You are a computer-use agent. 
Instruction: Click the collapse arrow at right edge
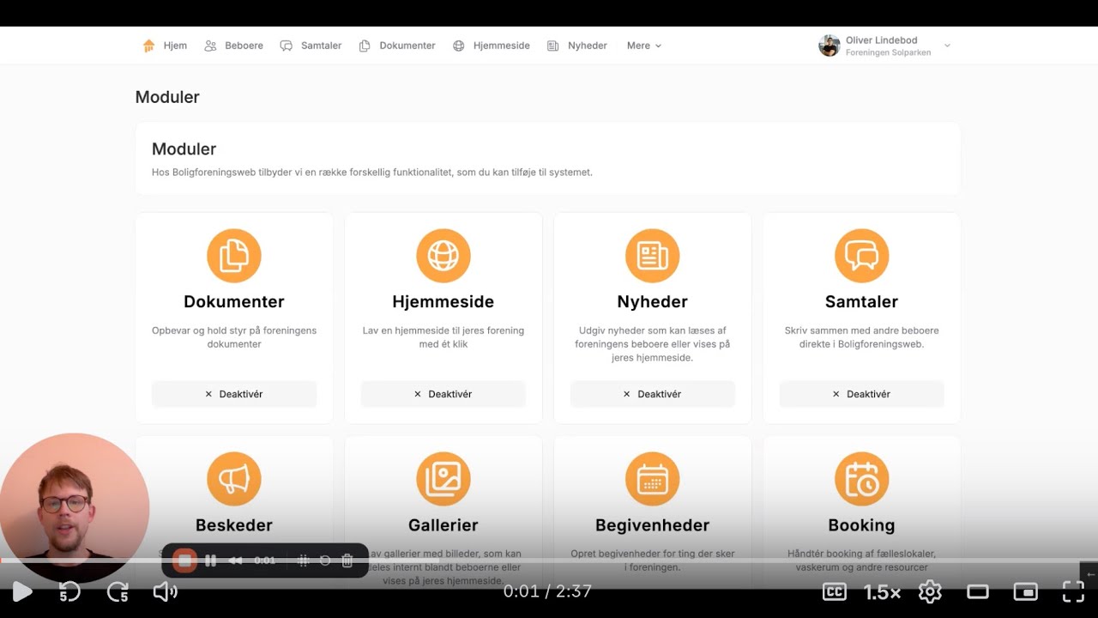tap(1090, 573)
